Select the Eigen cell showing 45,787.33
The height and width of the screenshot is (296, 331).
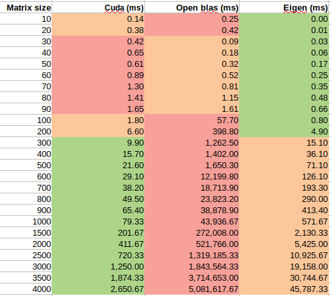point(284,289)
